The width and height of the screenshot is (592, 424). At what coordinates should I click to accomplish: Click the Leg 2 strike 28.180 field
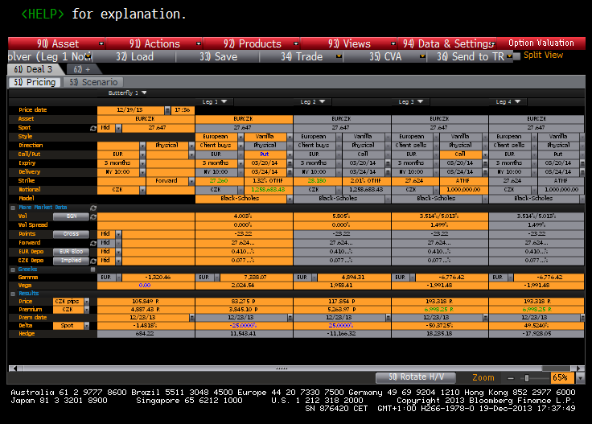coord(317,181)
